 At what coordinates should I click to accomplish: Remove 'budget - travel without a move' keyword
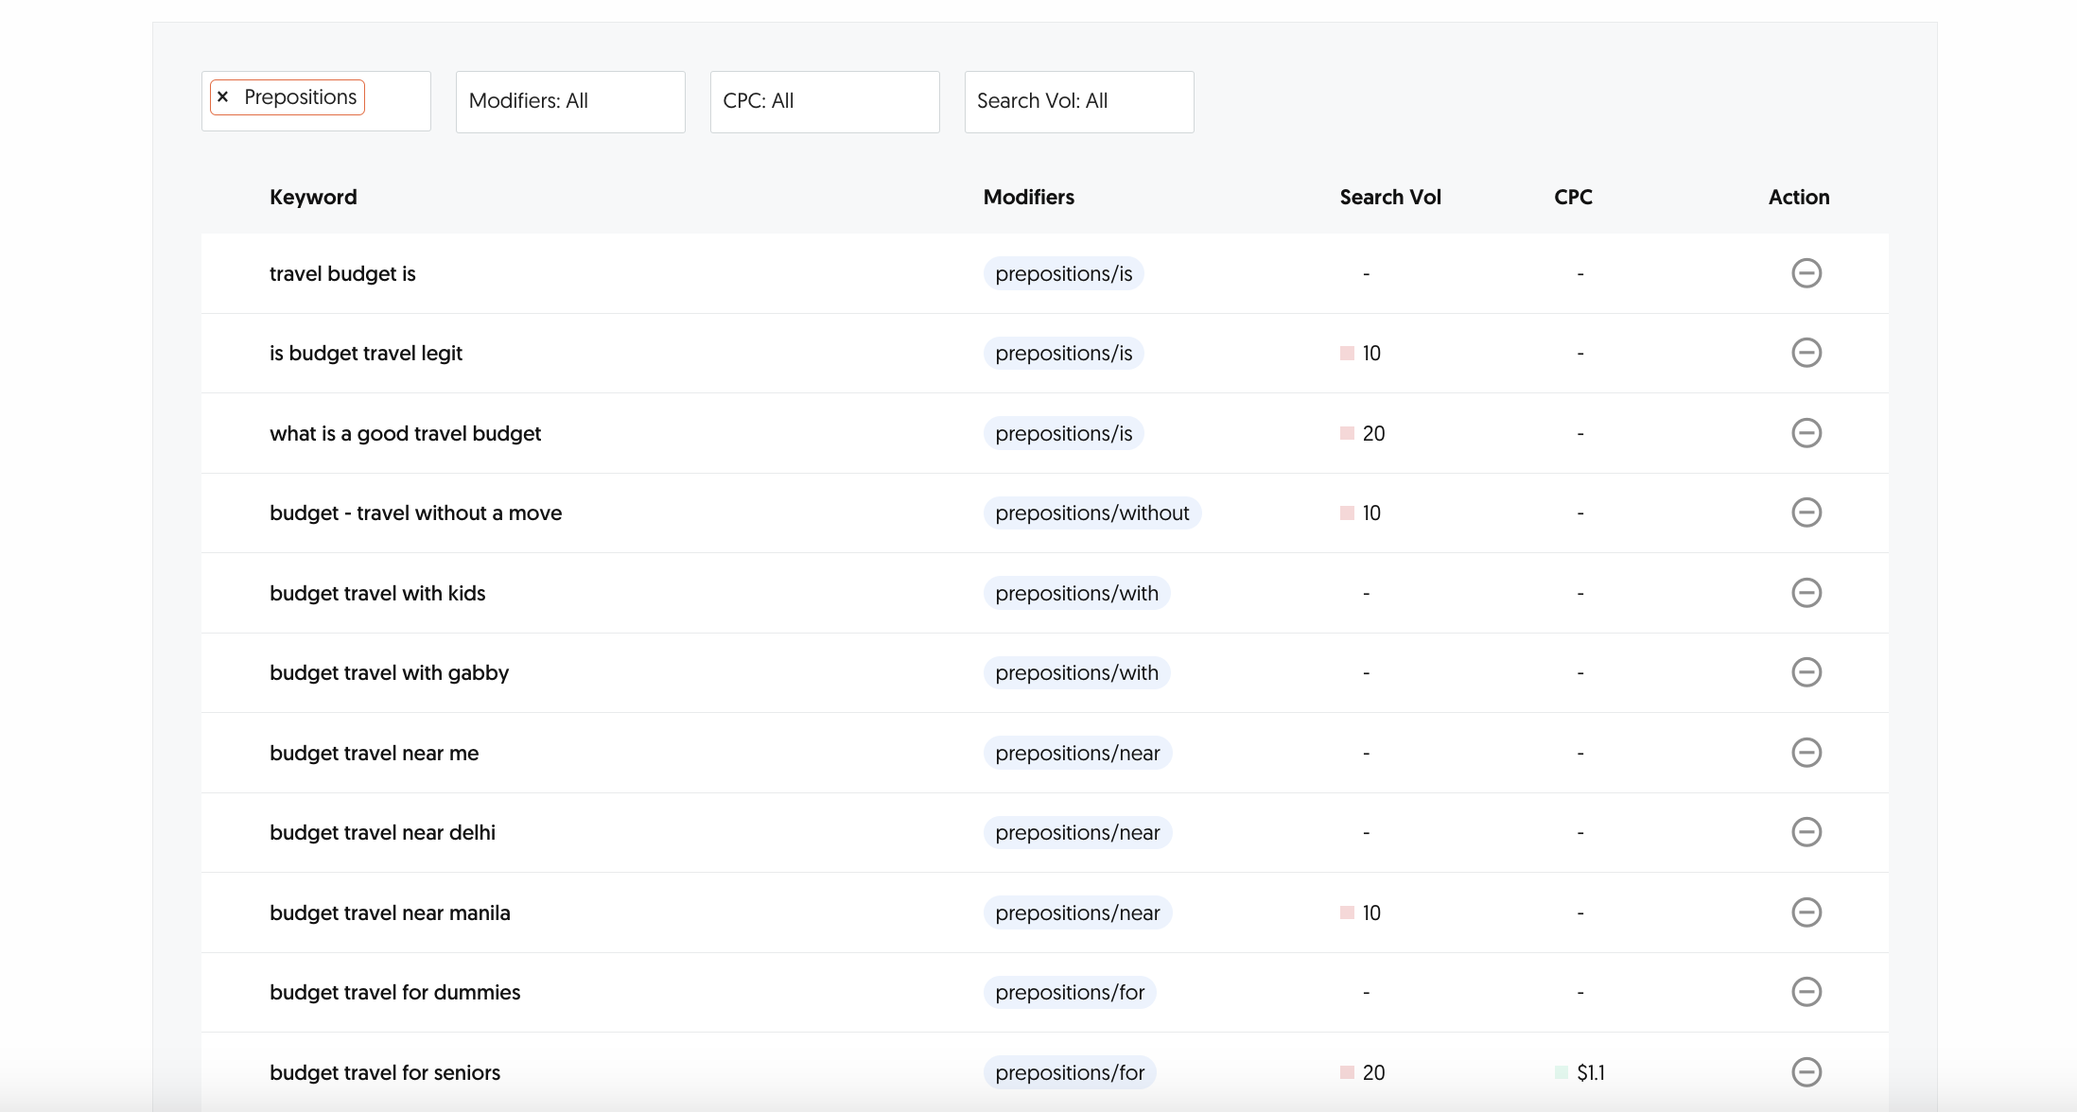click(x=1806, y=513)
